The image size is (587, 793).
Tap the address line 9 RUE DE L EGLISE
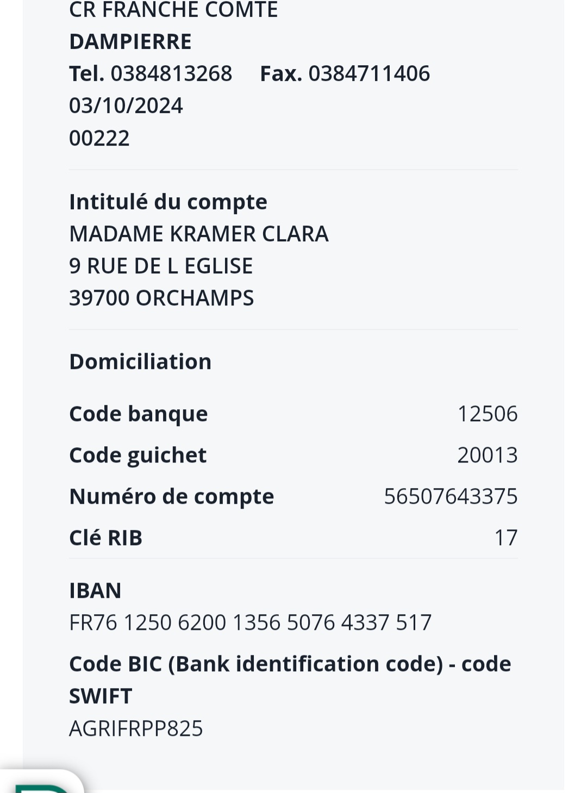(161, 266)
